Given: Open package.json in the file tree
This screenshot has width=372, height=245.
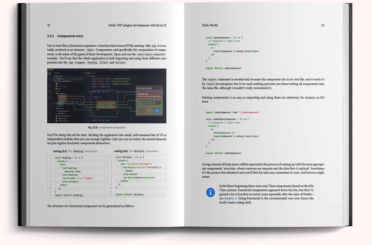Looking at the screenshot, I should point(61,114).
